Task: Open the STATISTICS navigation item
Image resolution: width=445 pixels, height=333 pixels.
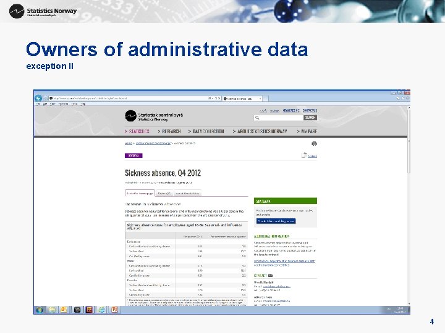Action: pyautogui.click(x=137, y=131)
